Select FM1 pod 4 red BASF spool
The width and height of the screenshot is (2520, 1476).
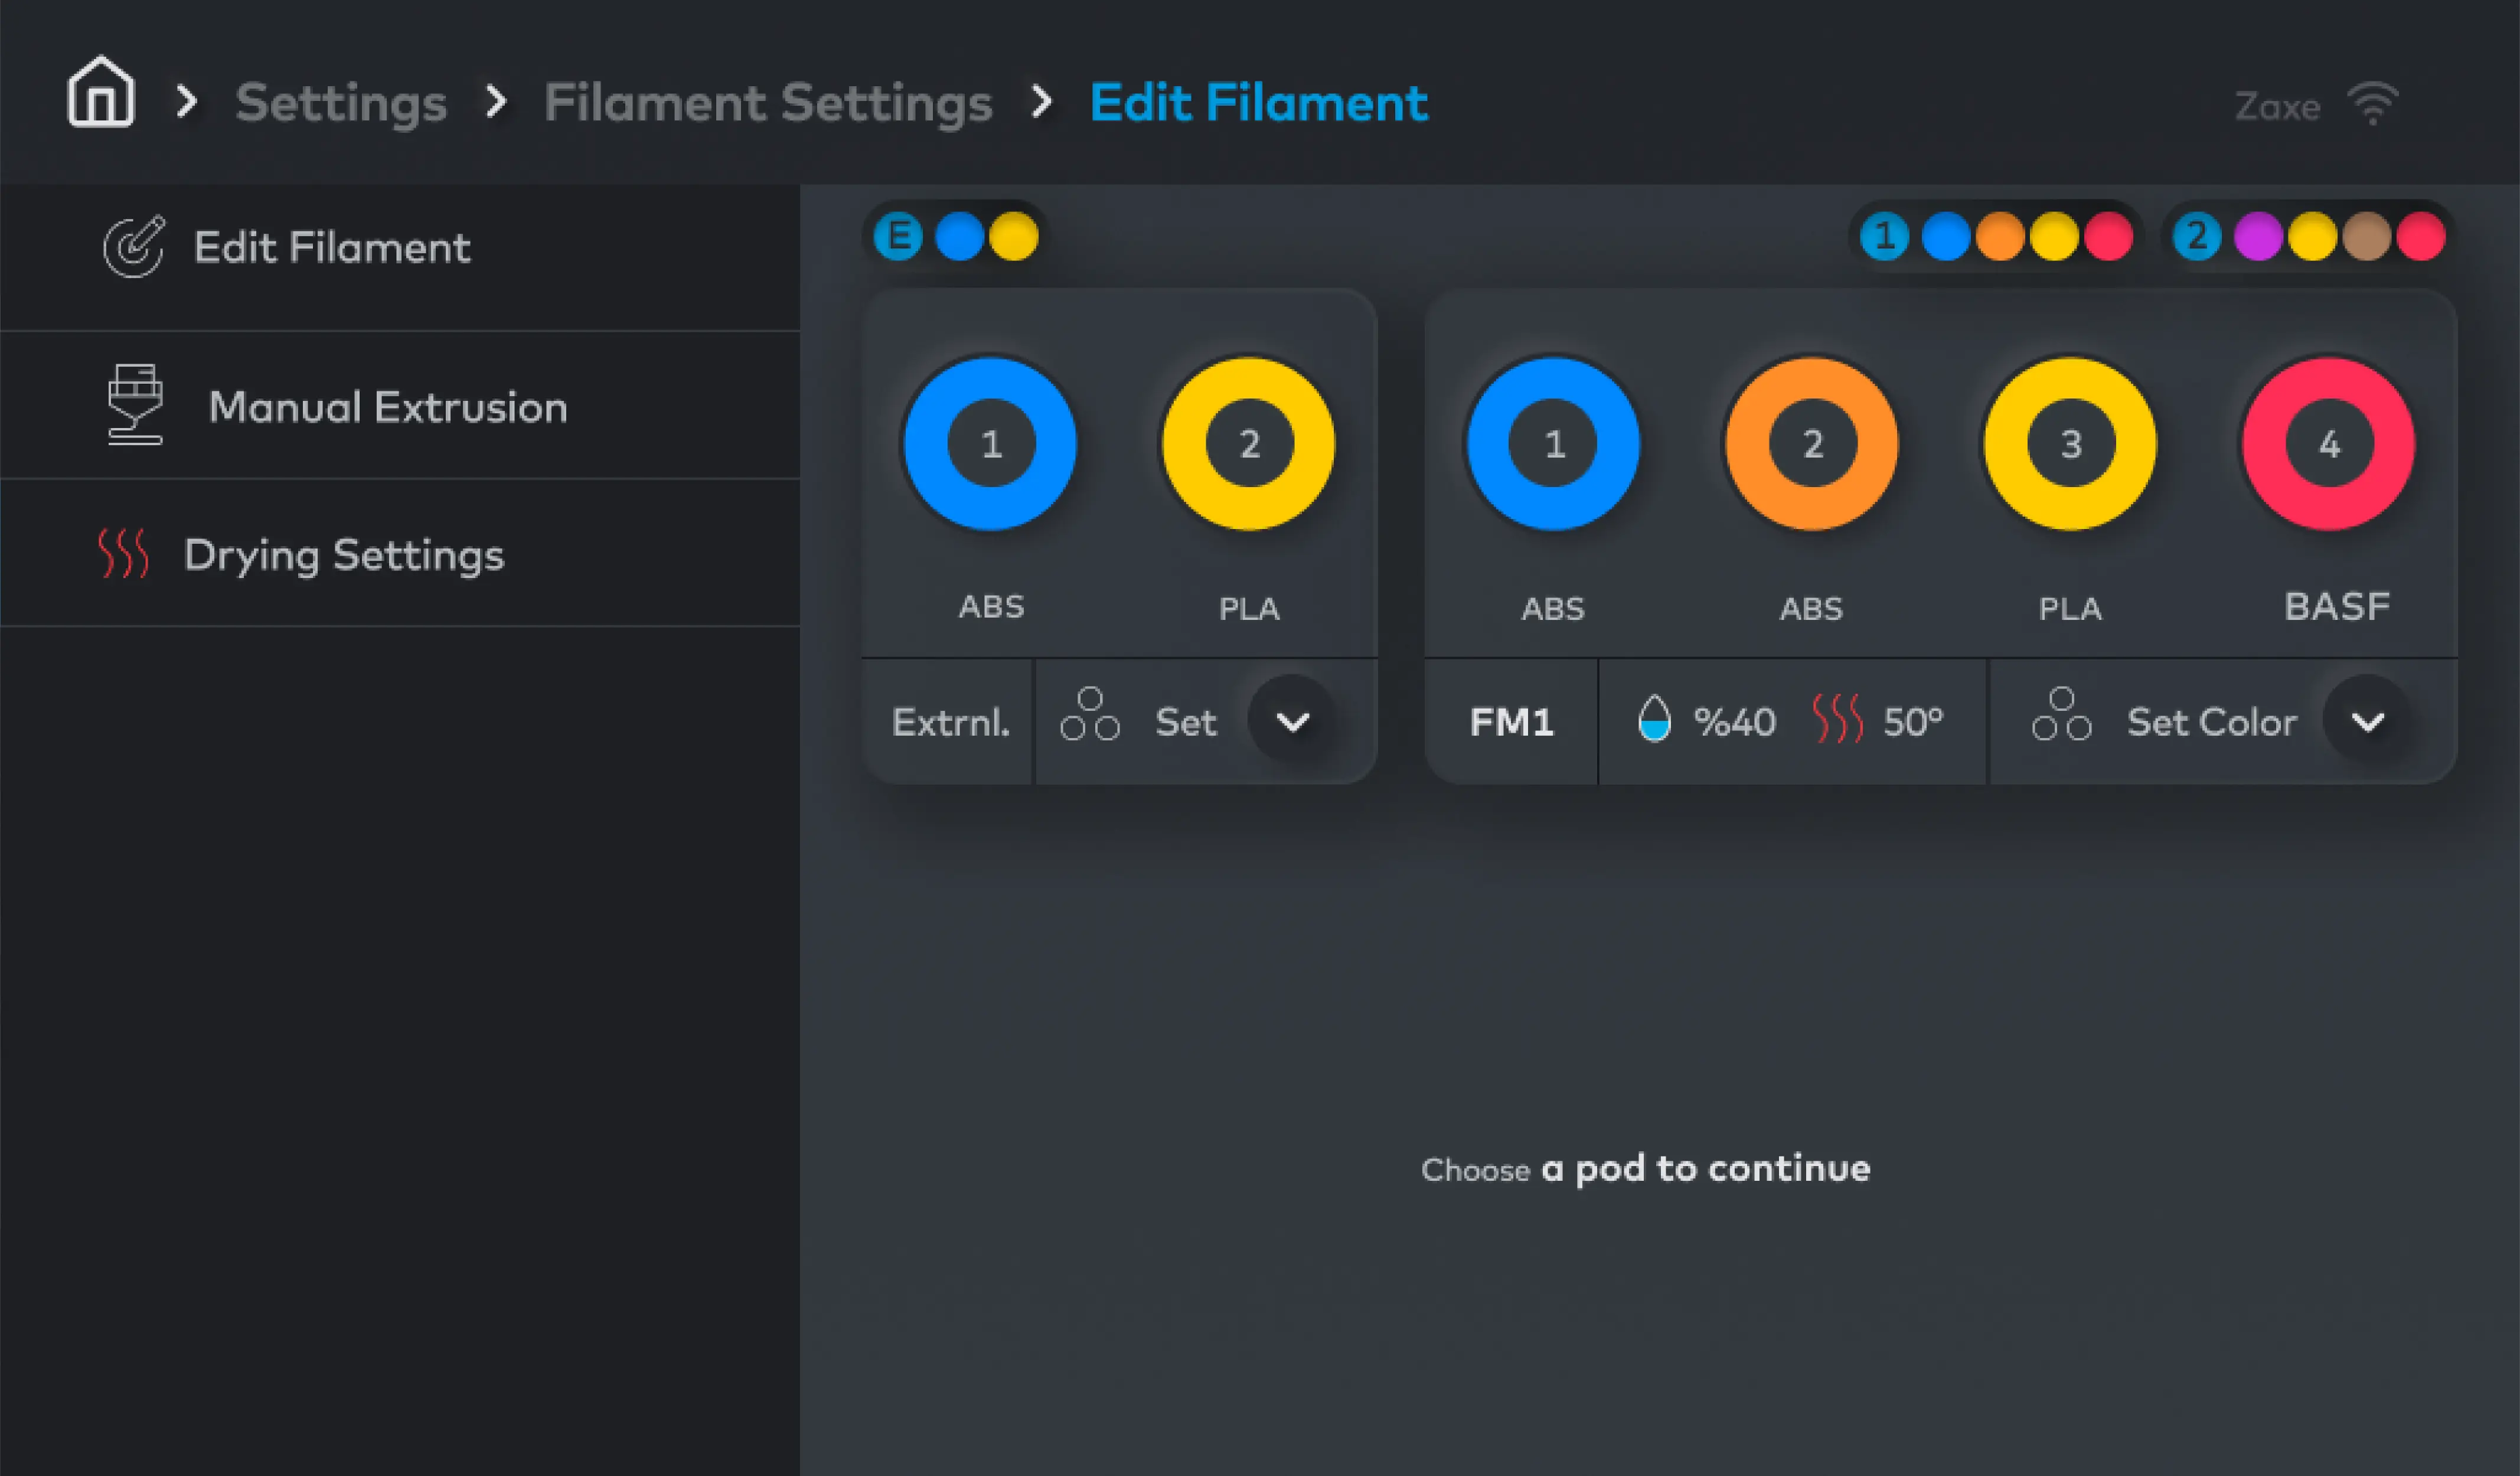[x=2328, y=444]
